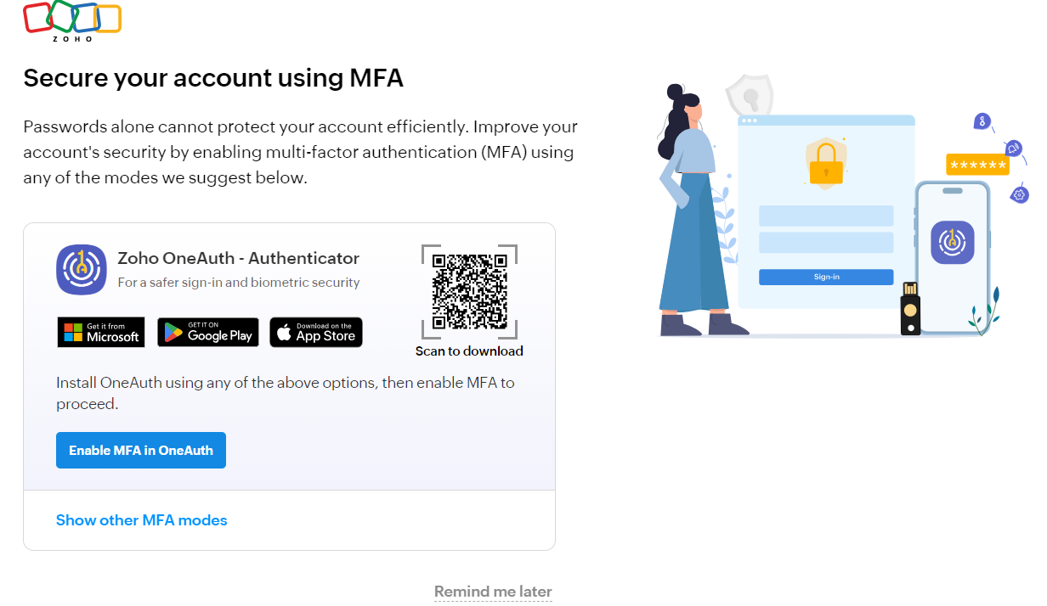1047x606 pixels.
Task: Click the Zoho OneAuth app icon
Action: (x=81, y=269)
